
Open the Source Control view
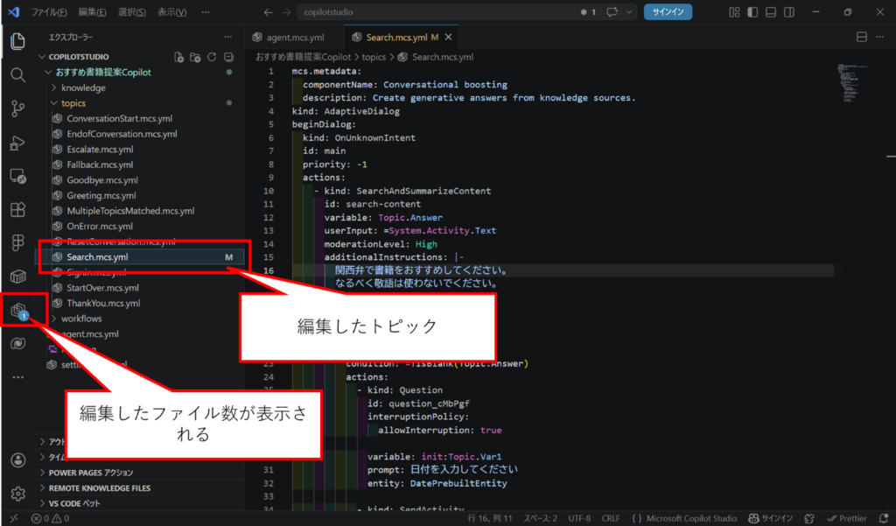coord(17,109)
